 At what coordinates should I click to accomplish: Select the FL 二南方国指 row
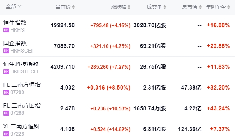[x=117, y=108]
